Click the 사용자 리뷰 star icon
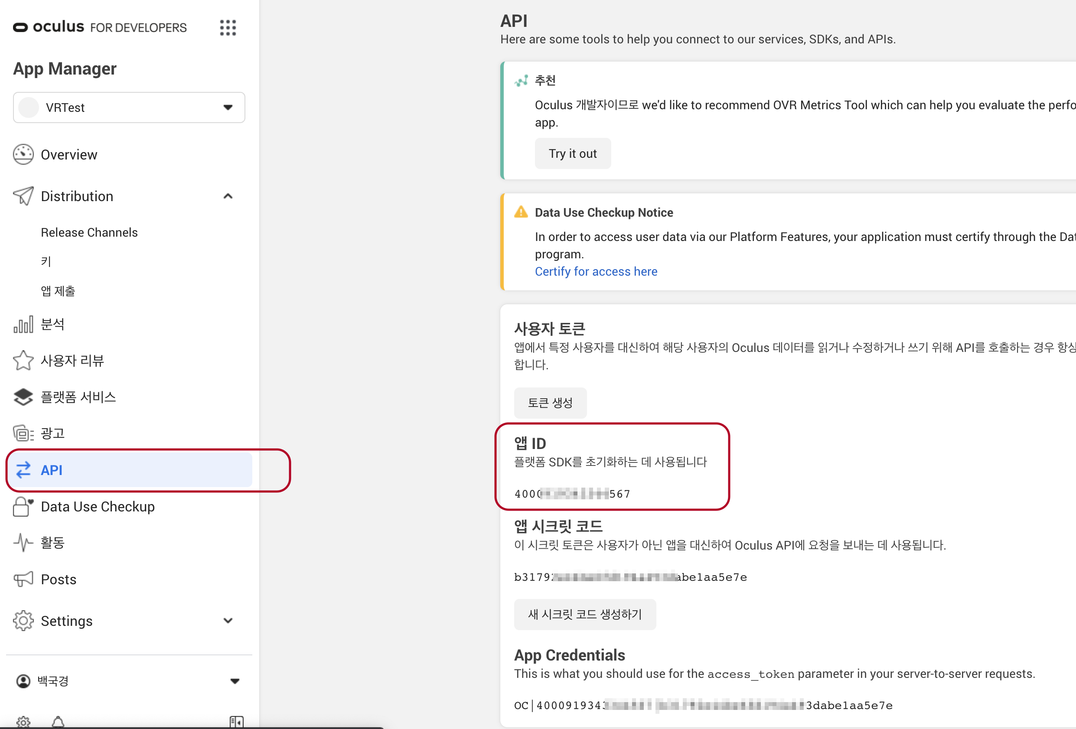 [23, 361]
